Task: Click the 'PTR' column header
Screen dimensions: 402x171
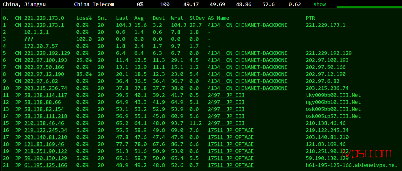Action: 310,18
